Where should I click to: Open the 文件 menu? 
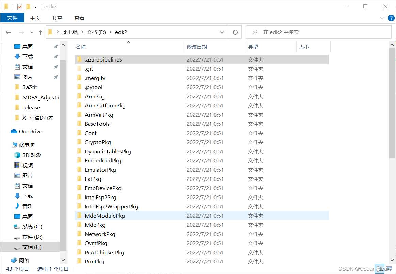(12, 18)
